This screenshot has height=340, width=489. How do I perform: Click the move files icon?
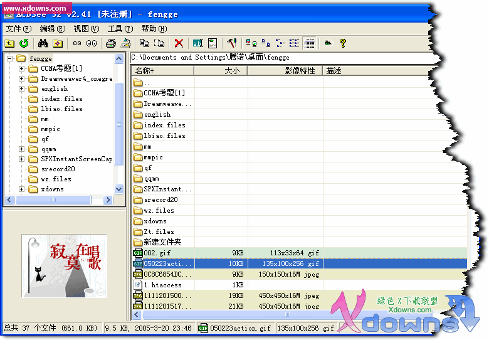pos(159,43)
